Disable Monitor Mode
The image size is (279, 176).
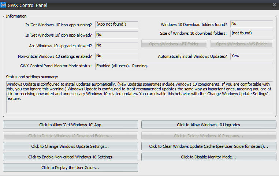tap(209, 157)
